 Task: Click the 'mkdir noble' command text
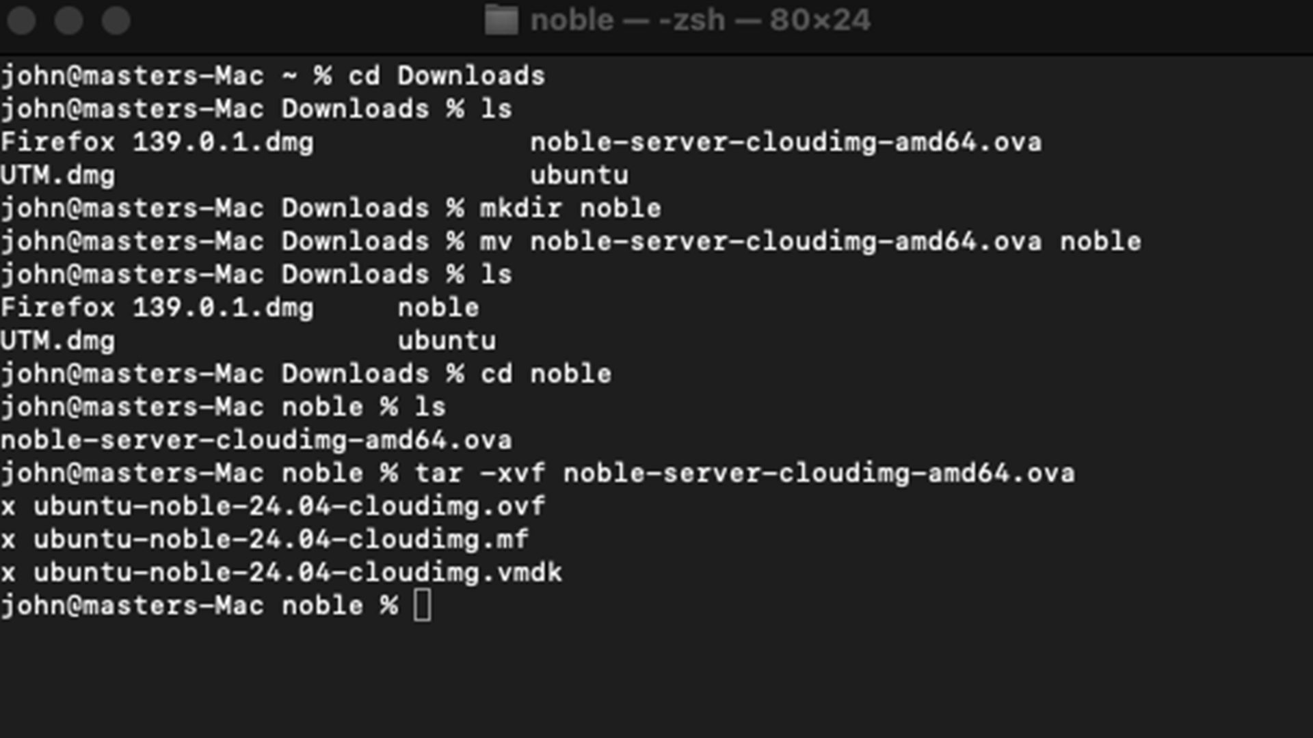[571, 208]
